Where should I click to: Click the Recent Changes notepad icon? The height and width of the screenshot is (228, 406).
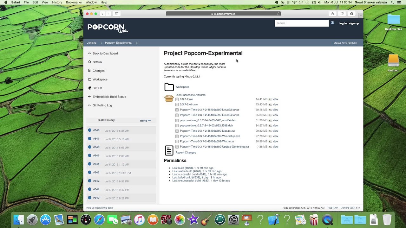pos(169,150)
